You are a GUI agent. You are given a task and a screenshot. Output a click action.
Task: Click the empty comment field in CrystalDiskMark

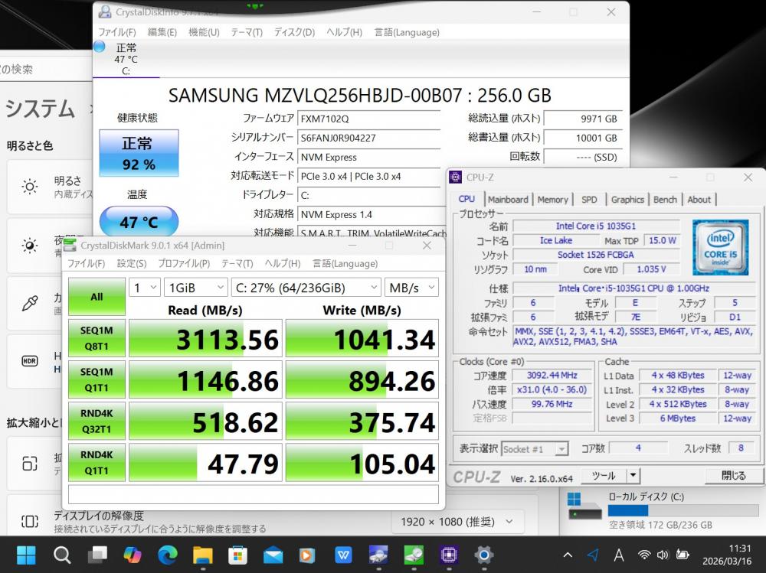(x=253, y=493)
